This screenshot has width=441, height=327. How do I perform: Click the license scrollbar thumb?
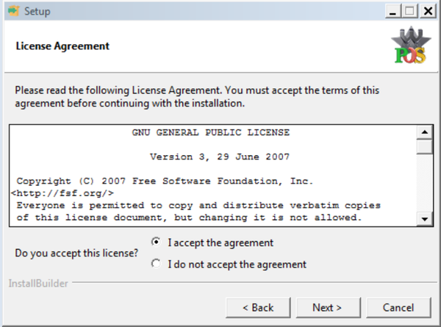point(424,147)
